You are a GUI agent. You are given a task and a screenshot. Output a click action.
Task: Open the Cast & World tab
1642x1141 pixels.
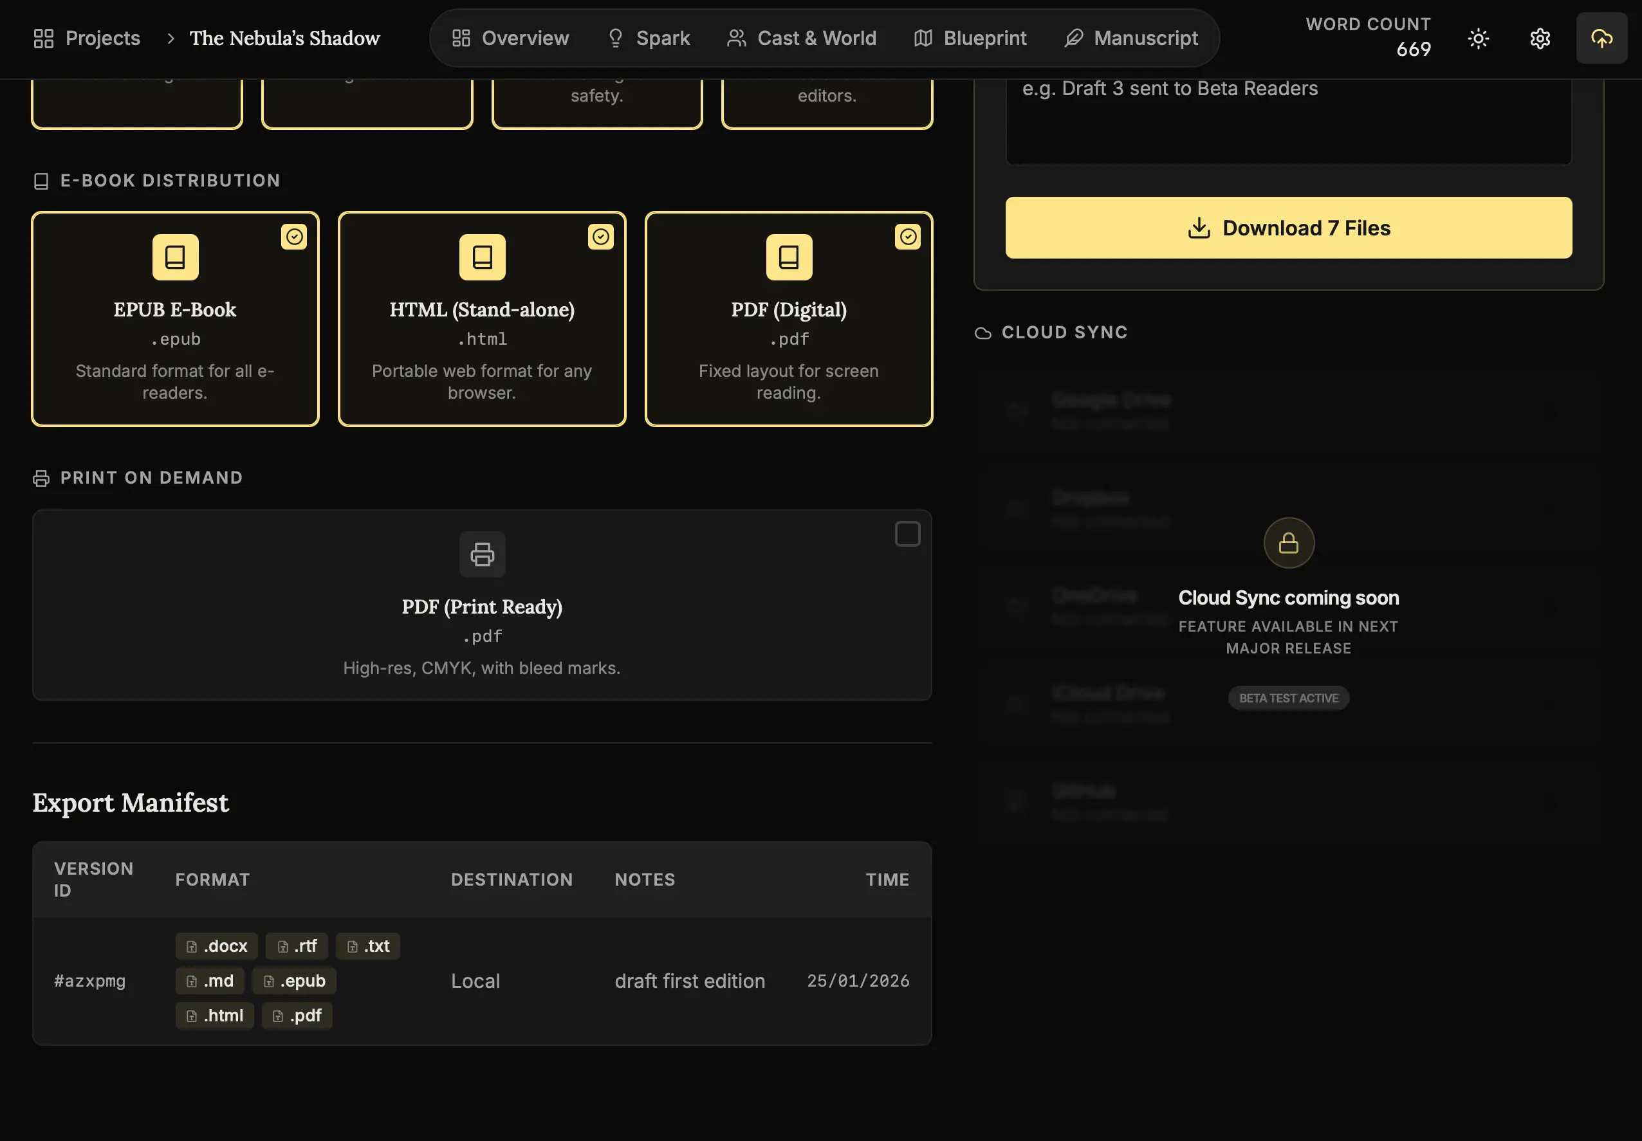(802, 38)
